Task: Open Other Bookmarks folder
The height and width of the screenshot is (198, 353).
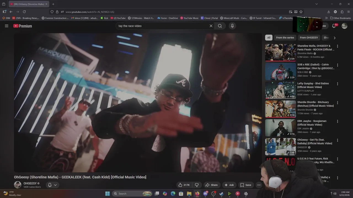Action: click(x=341, y=18)
